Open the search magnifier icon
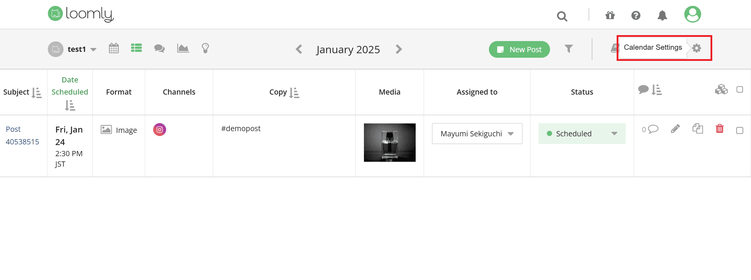 (x=562, y=16)
